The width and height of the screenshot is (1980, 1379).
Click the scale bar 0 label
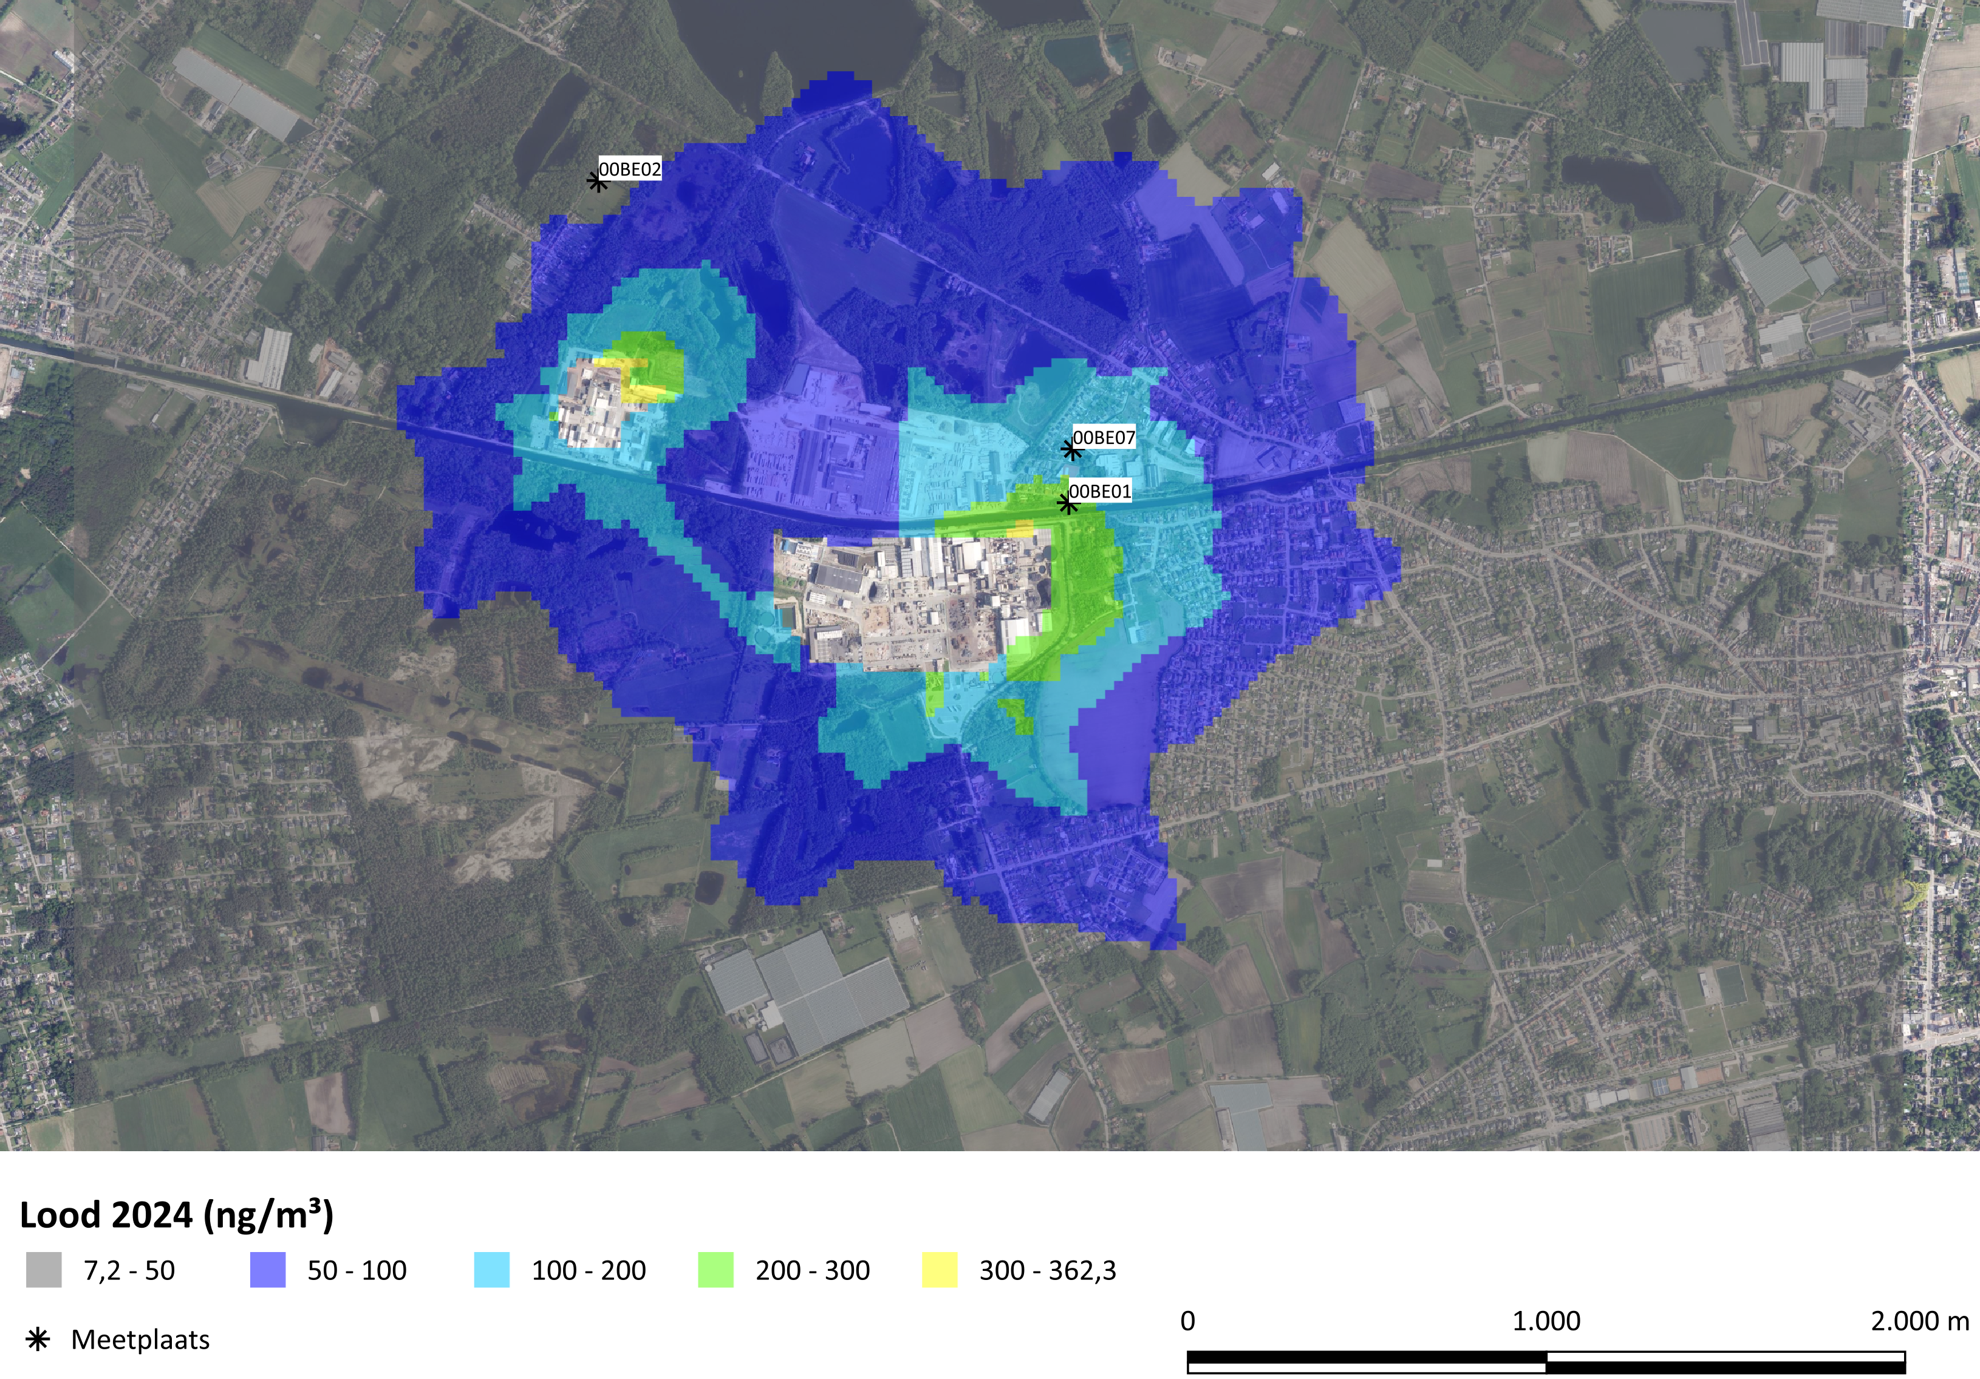(x=1187, y=1321)
